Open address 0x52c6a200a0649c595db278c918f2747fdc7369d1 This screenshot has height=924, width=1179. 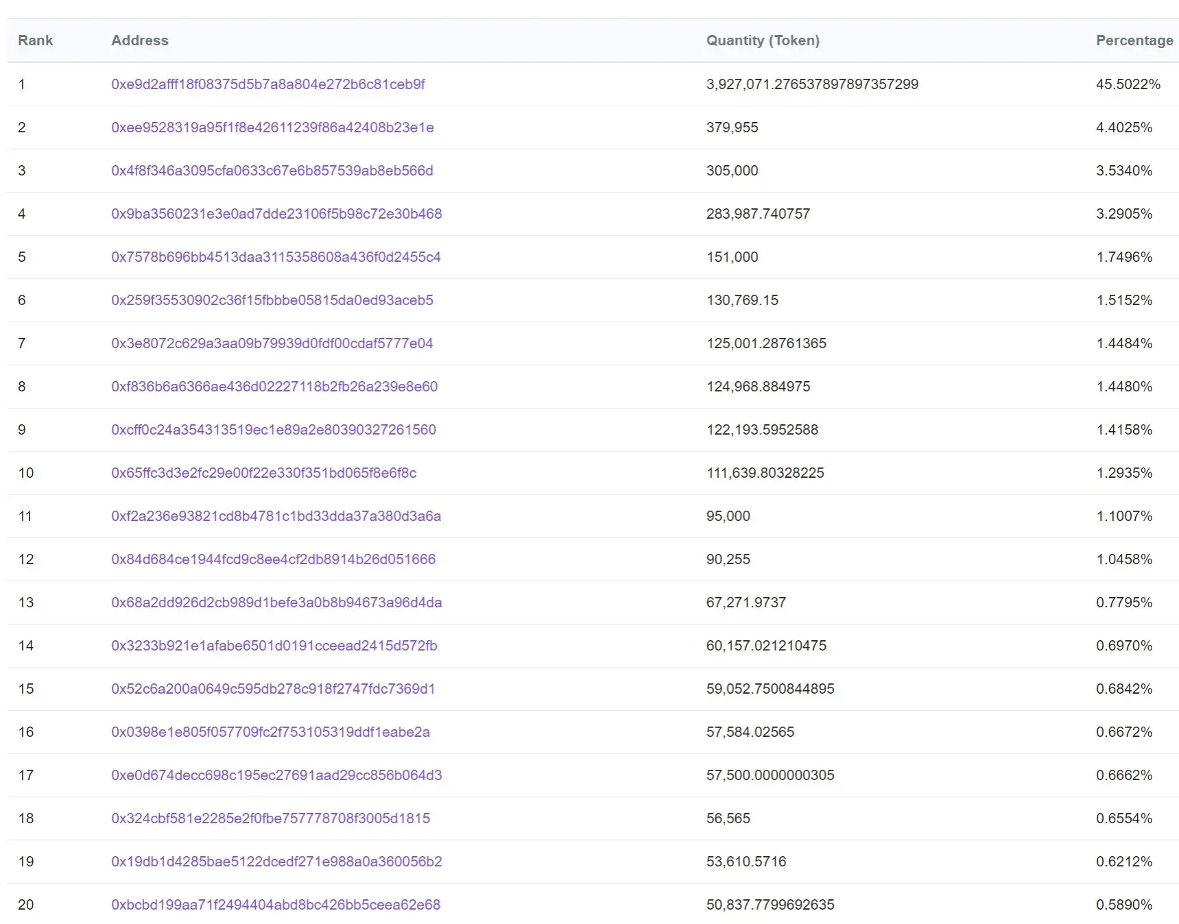coord(273,689)
